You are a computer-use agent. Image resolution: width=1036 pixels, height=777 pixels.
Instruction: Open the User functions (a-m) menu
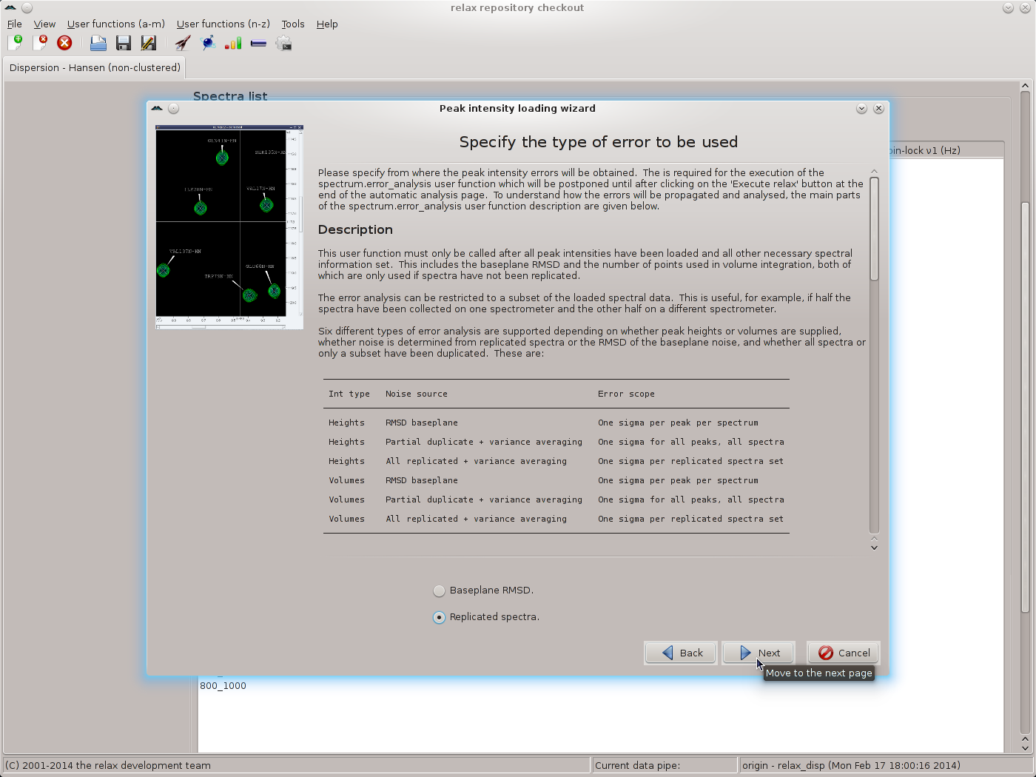tap(115, 24)
